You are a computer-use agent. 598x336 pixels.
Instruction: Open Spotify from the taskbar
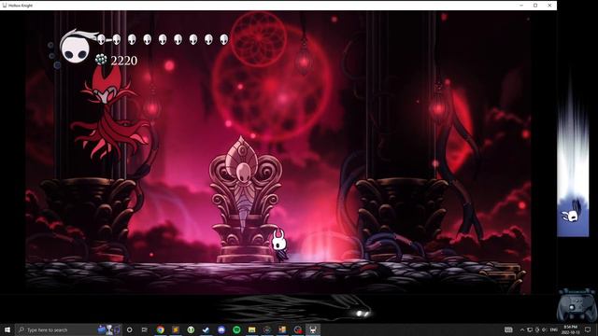point(236,329)
